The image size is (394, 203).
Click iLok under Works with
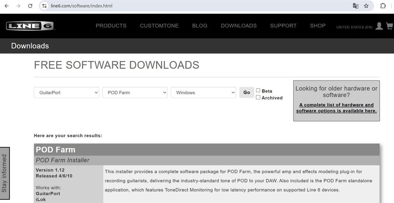pyautogui.click(x=41, y=199)
